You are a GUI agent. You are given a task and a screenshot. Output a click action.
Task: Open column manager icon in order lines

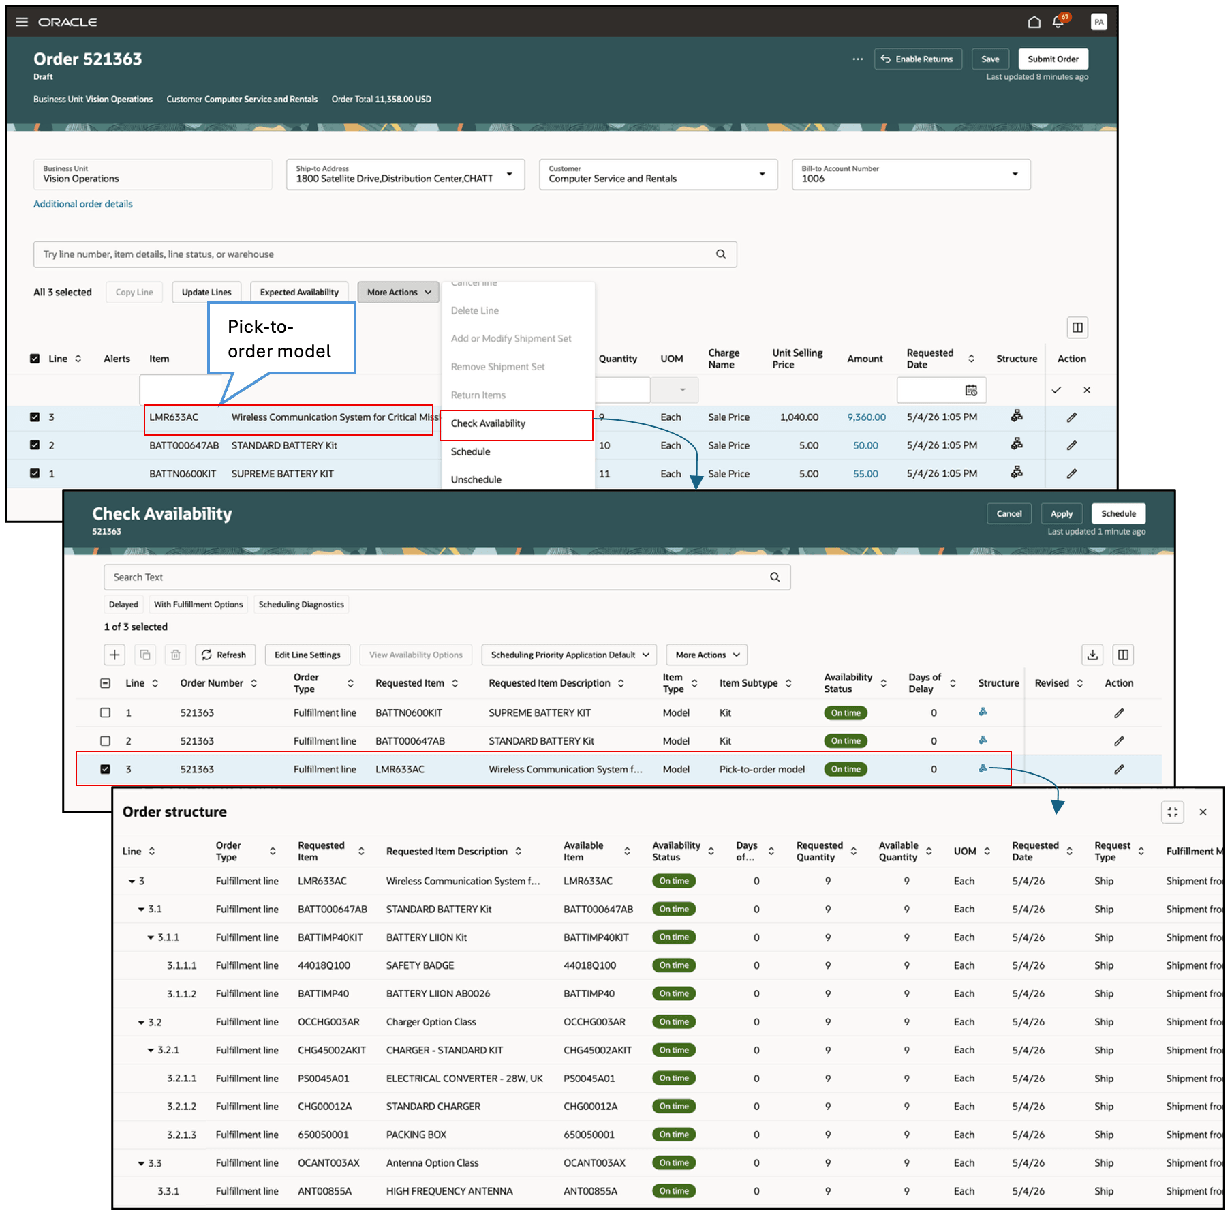click(1077, 327)
